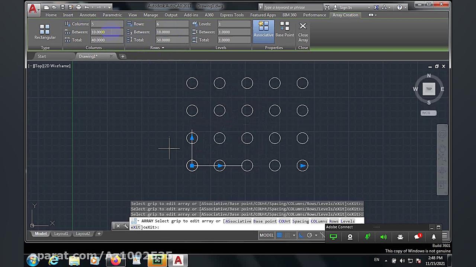Screen dimensions: 476x267
Task: Toggle ortho mode in status bar
Action: (x=301, y=235)
